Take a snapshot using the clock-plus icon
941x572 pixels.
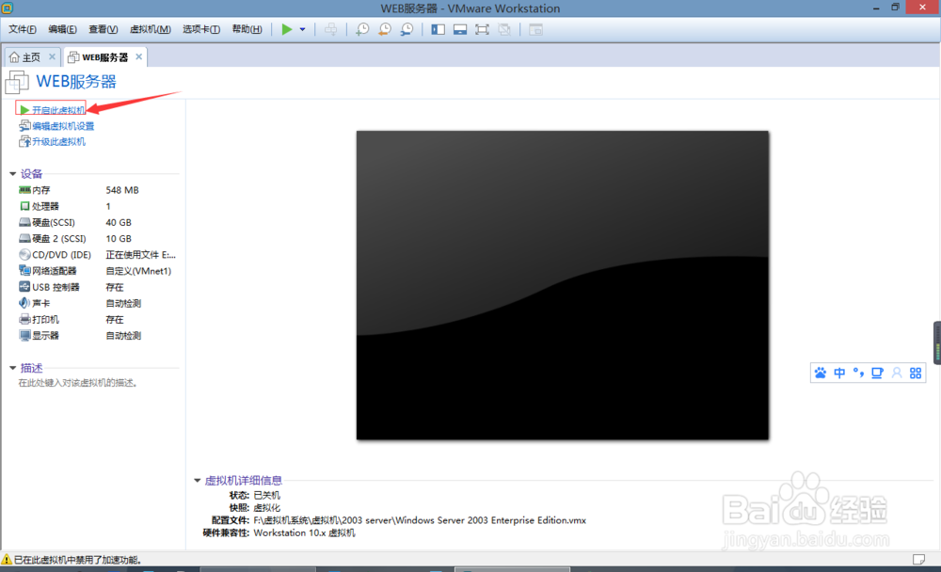(x=362, y=29)
